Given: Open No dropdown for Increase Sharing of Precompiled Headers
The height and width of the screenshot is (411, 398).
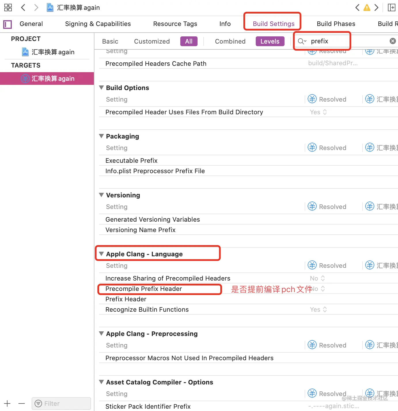Looking at the screenshot, I should [317, 278].
